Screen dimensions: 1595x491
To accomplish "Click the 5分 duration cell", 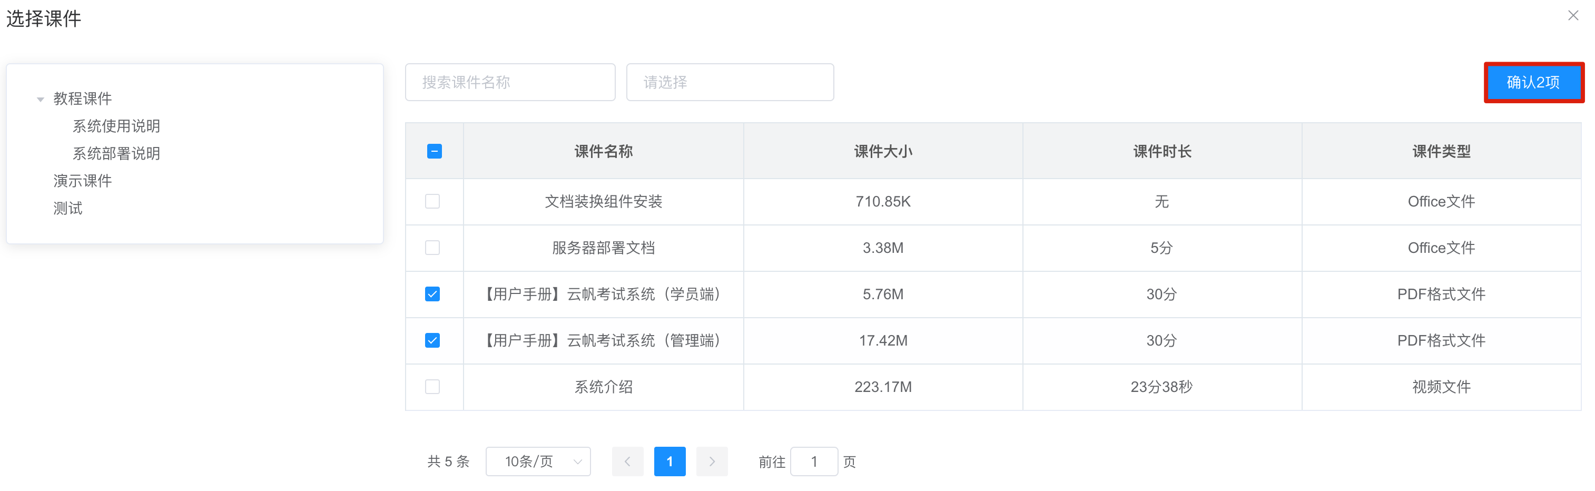I will (1161, 248).
